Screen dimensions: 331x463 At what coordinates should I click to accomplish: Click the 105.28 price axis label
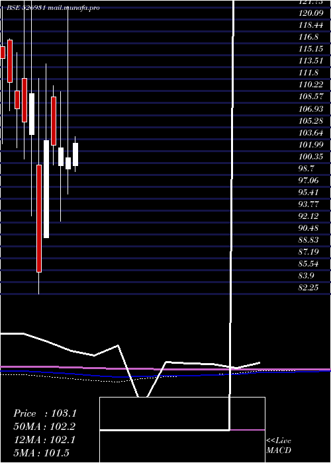click(x=310, y=121)
